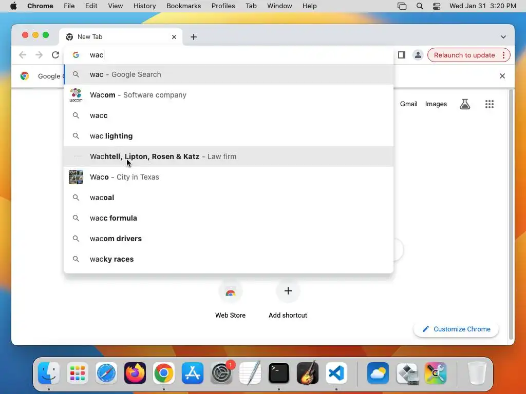The image size is (526, 394).
Task: Open the side panel icon
Action: [402, 55]
